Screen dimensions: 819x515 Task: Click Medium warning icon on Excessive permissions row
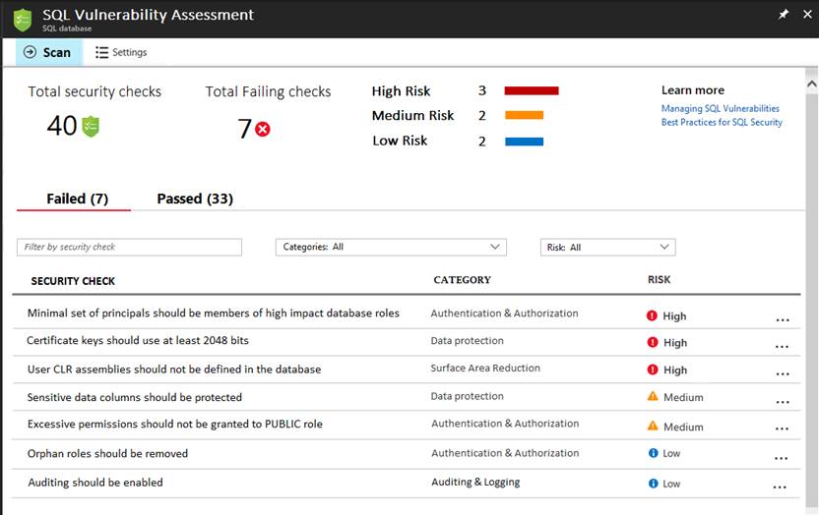click(653, 426)
